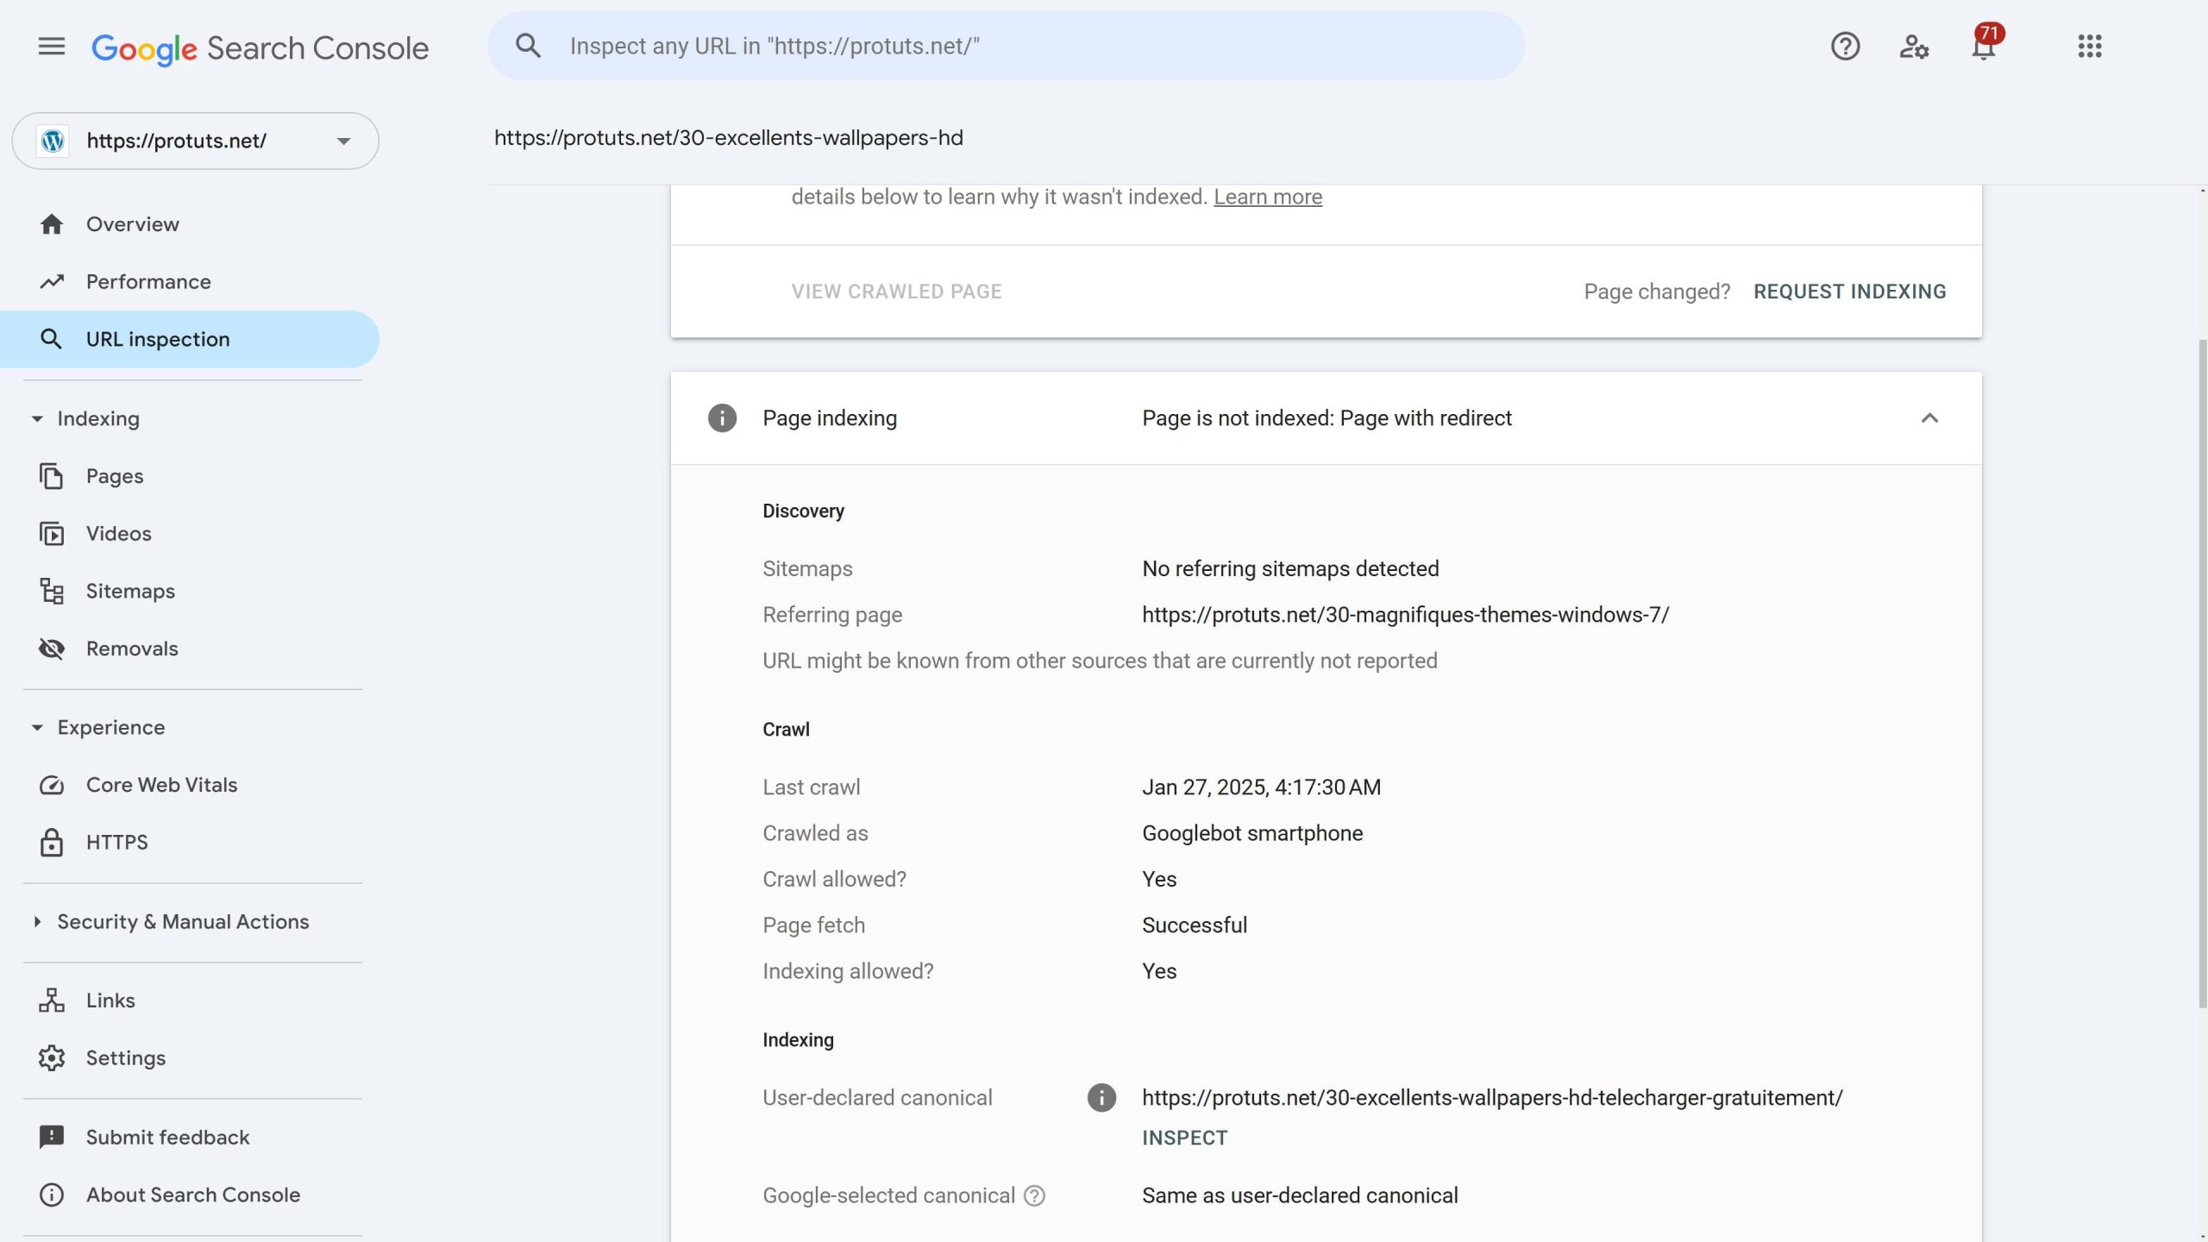
Task: Click the Page indexing info icon
Action: point(722,418)
